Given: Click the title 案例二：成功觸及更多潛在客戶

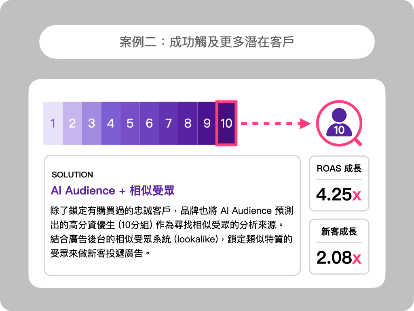Looking at the screenshot, I should pyautogui.click(x=207, y=42).
